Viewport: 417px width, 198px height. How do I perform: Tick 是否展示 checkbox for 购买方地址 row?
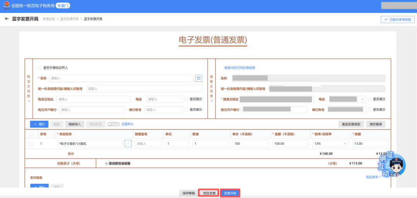pos(186,99)
